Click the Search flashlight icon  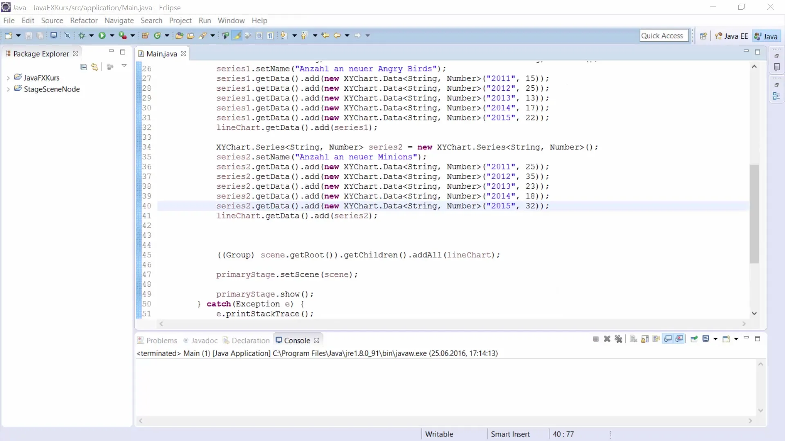[x=203, y=36]
